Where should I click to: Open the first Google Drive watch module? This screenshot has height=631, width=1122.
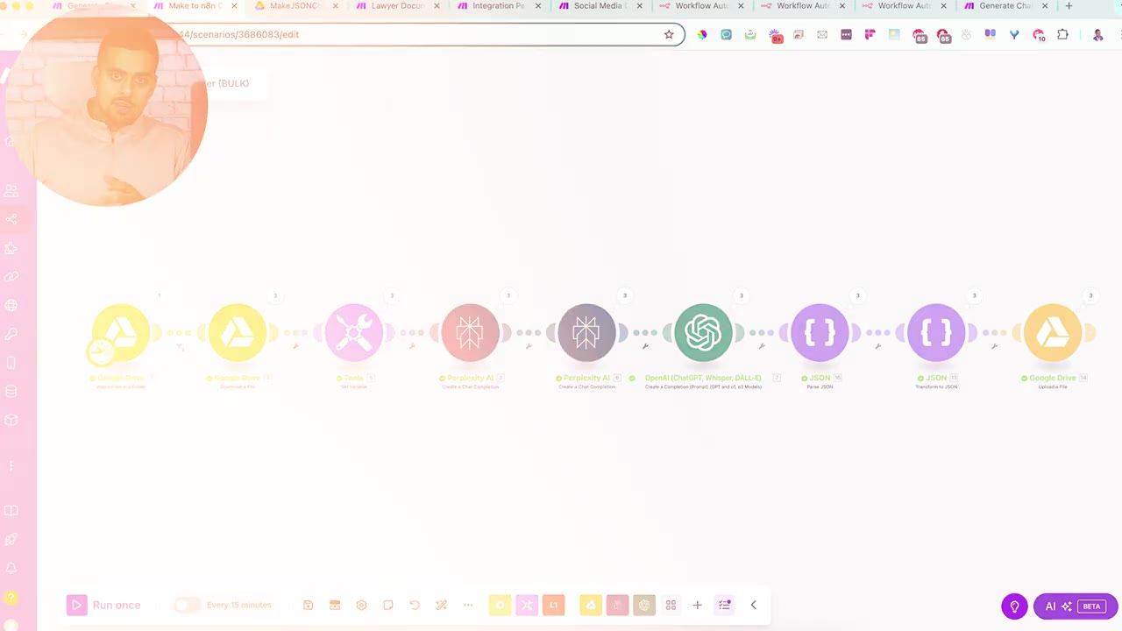tap(121, 332)
